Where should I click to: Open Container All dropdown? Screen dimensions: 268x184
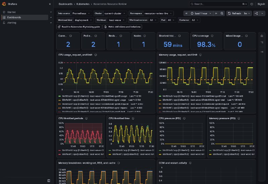pos(195,20)
